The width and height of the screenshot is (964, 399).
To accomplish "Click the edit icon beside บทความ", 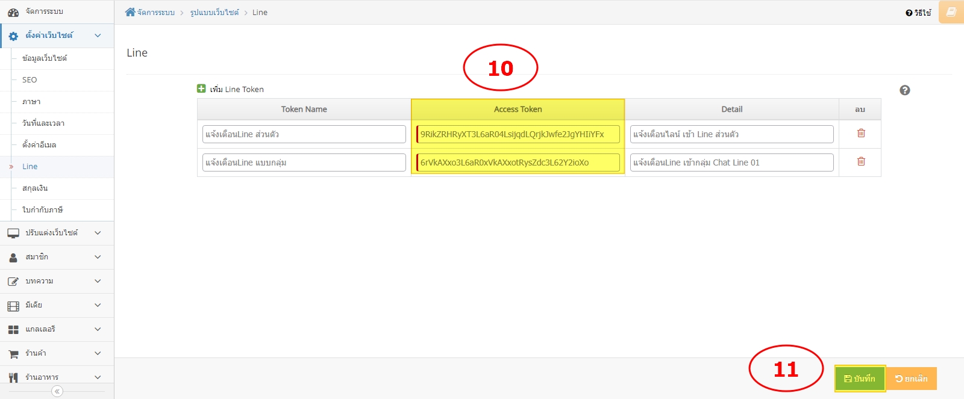I will [13, 282].
